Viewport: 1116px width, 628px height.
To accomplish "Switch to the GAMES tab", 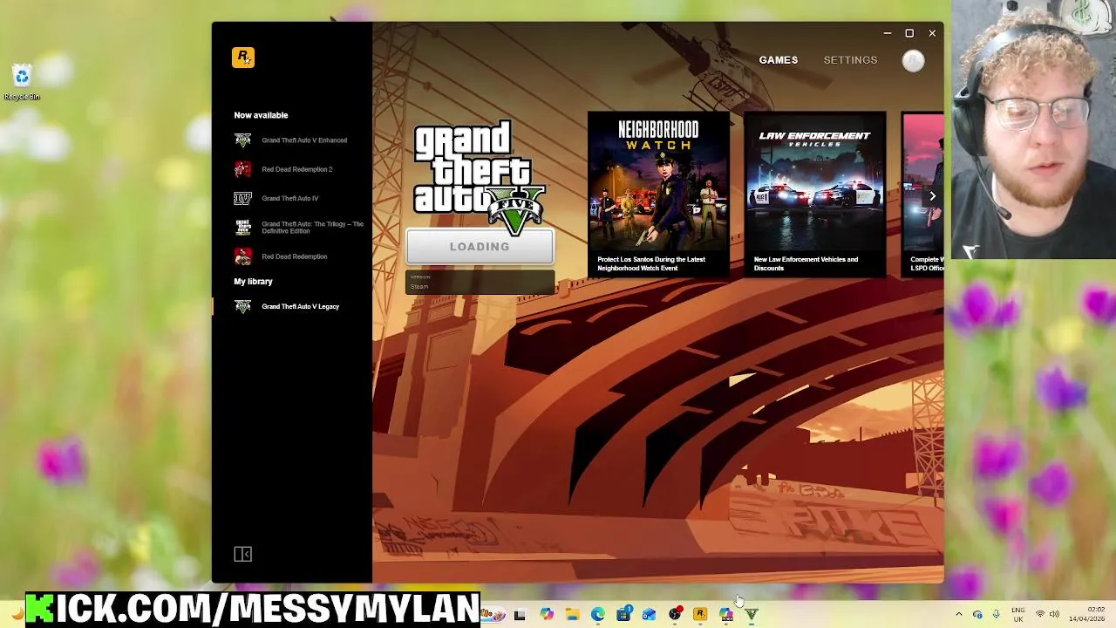I will click(778, 60).
